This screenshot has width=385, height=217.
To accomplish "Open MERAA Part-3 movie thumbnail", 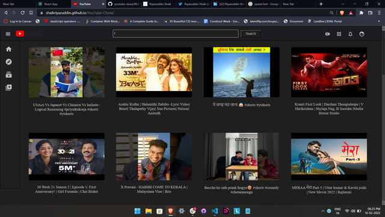I will point(329,157).
